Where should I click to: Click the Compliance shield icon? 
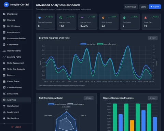point(4,45)
